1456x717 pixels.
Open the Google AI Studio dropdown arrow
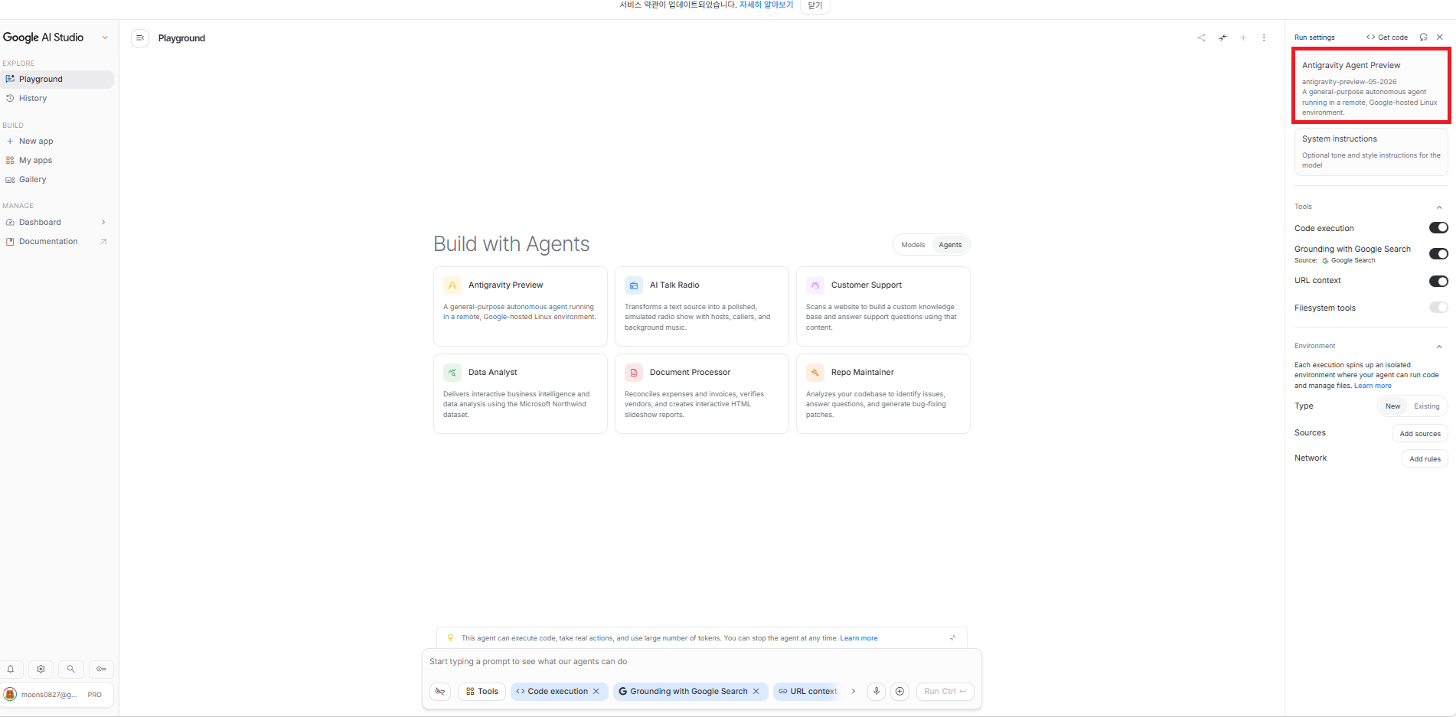click(x=105, y=37)
